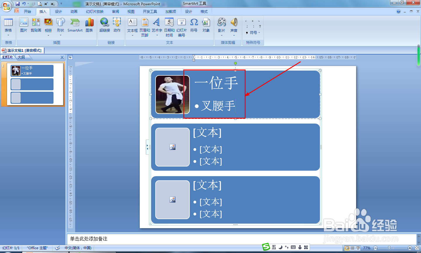Select the 演示文稿1 document tab
Viewport: 421px width, 253px height.
(x=23, y=50)
